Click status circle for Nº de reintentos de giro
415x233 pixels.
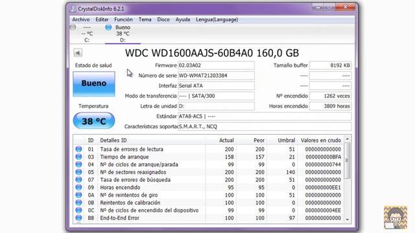pos(78,195)
